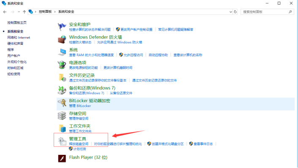Open the 电源选项 heading

tap(78, 62)
